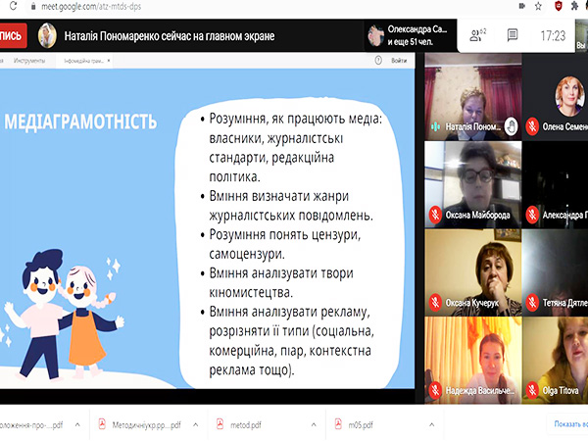
Task: Close the Інфомедійна грам... tab
Action: coord(109,61)
